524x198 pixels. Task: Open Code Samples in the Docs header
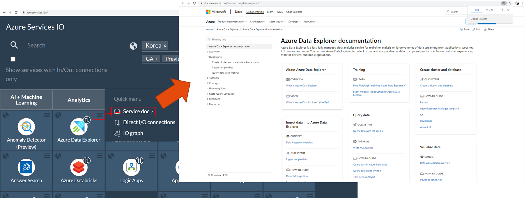click(x=294, y=12)
